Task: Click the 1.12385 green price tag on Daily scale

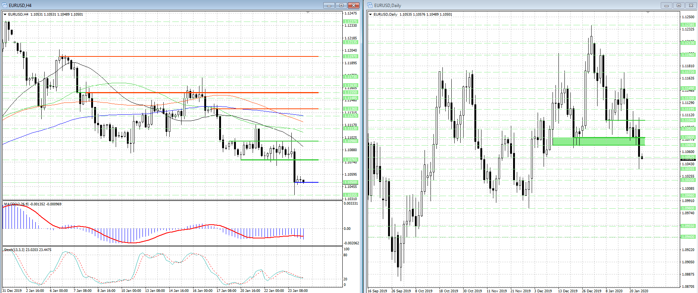Action: 688,25
